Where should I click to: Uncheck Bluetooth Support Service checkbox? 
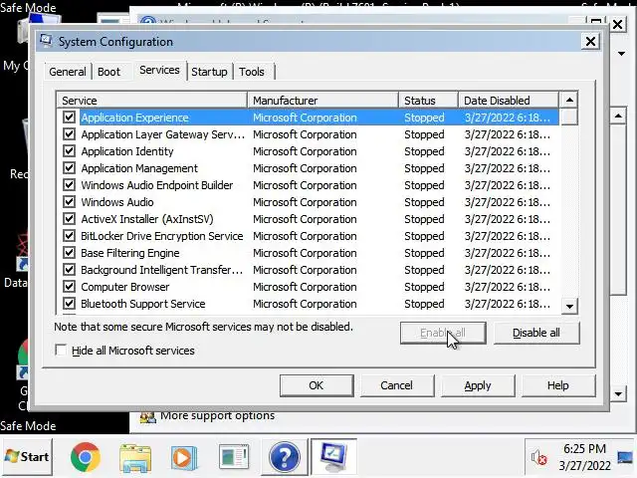(69, 304)
